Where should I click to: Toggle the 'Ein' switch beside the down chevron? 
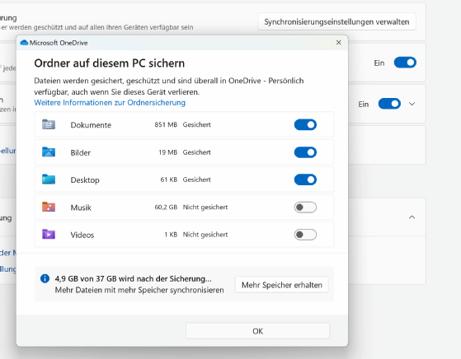[x=389, y=104]
